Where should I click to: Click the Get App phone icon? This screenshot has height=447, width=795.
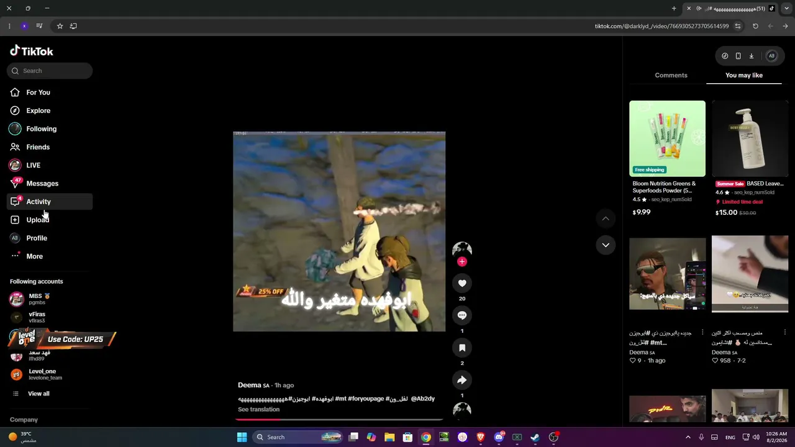[x=738, y=56]
